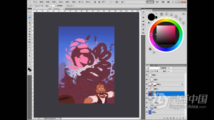Select the Gradient tool
Image resolution: width=214 pixels, height=120 pixels.
pos(30,42)
